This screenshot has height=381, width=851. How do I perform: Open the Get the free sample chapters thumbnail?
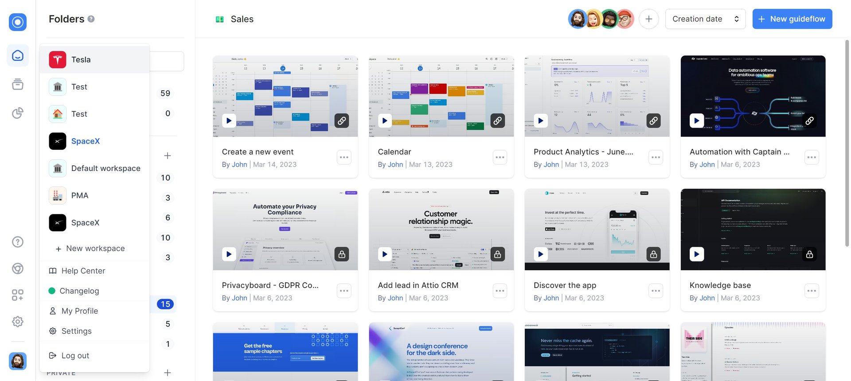click(x=285, y=351)
